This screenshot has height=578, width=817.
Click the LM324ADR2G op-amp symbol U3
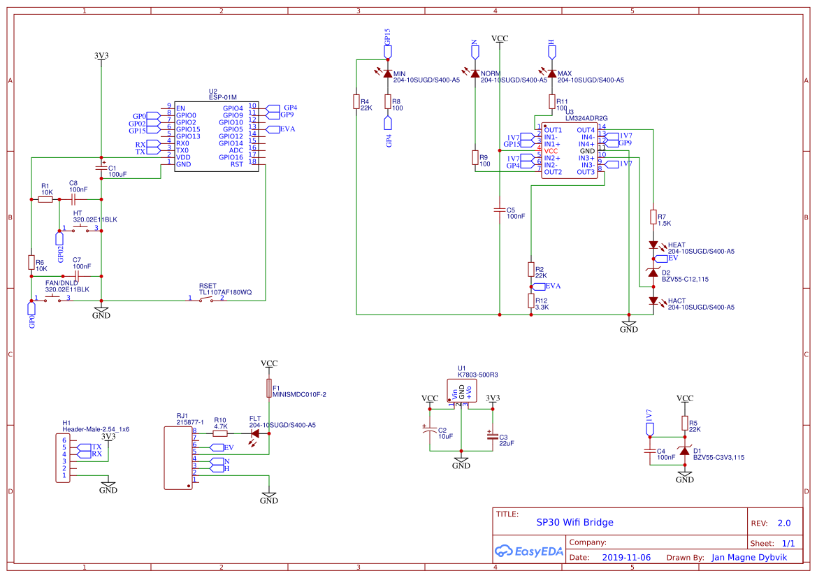click(x=569, y=150)
